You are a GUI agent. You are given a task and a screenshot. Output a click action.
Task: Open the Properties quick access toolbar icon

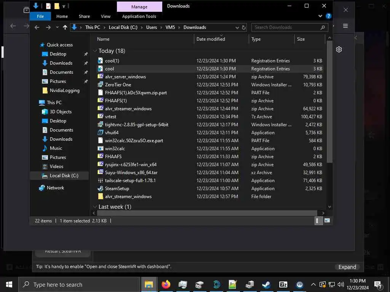(48, 6)
